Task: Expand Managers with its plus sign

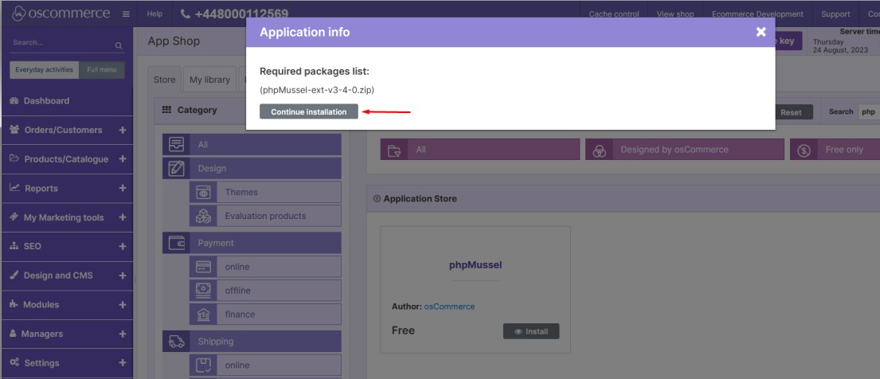Action: (x=123, y=334)
